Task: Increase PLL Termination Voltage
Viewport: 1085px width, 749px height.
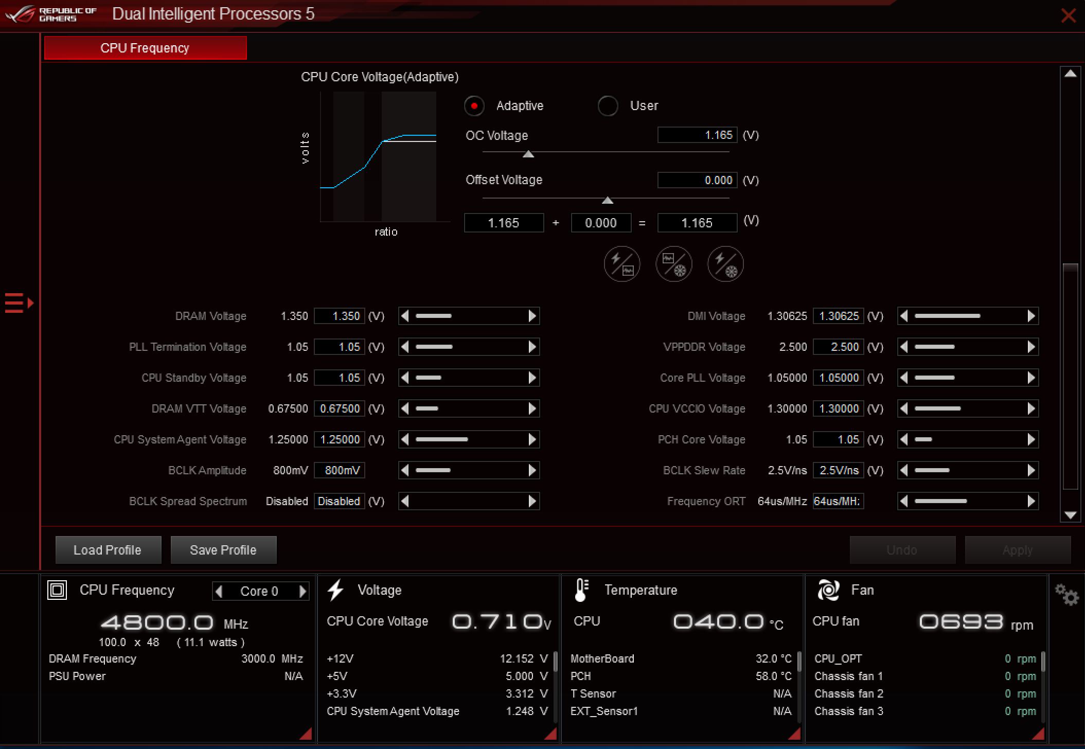Action: click(x=532, y=347)
